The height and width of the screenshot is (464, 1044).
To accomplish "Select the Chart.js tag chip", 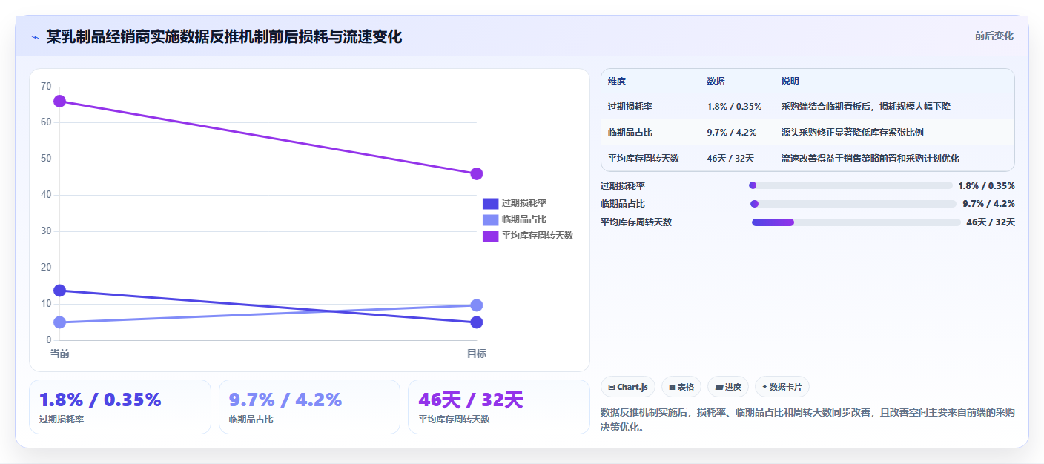I will point(628,387).
